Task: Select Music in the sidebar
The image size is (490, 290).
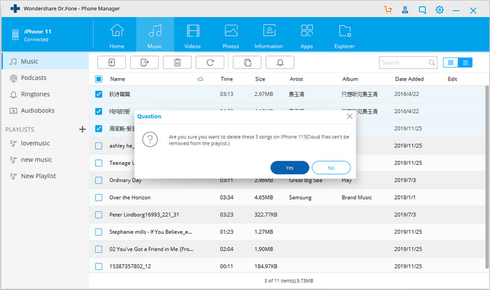Action: [x=45, y=61]
